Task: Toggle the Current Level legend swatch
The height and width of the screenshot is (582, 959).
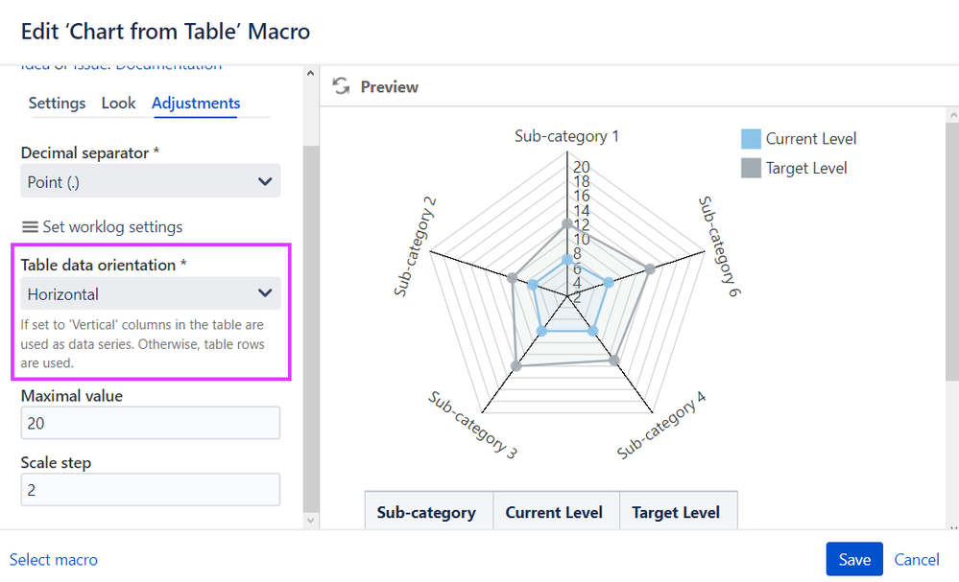Action: point(751,139)
